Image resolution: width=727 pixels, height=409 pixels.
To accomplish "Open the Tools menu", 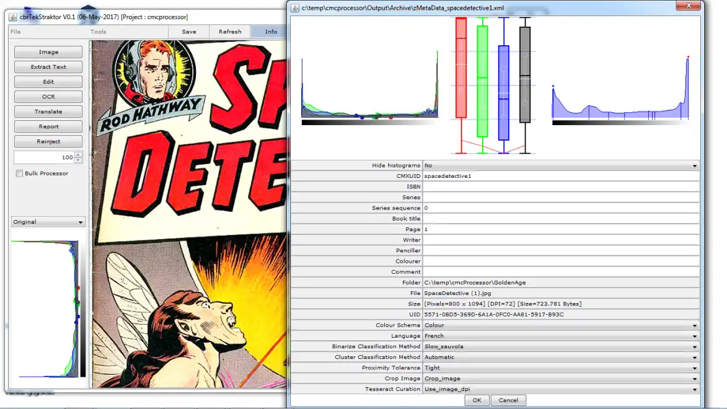I will click(99, 32).
